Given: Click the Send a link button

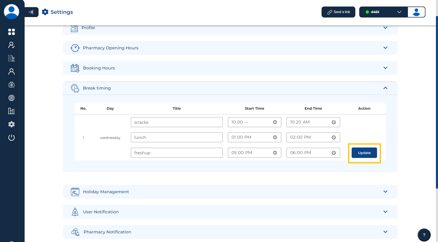Looking at the screenshot, I should [338, 12].
